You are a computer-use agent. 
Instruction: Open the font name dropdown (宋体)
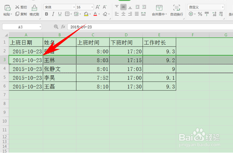[x=74, y=7]
